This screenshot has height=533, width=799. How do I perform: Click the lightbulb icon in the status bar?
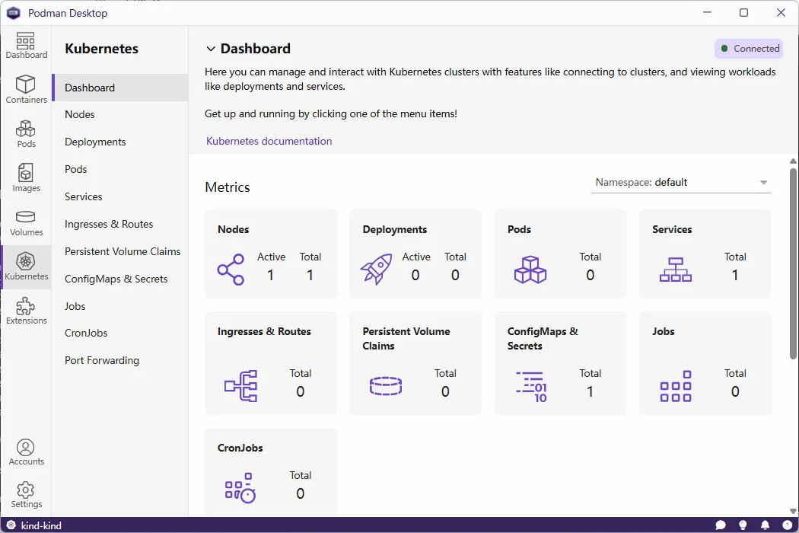(x=743, y=525)
